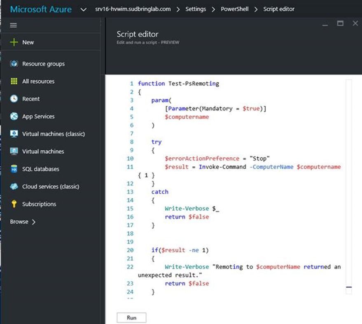Navigate to Settings breadcrumb

point(196,9)
